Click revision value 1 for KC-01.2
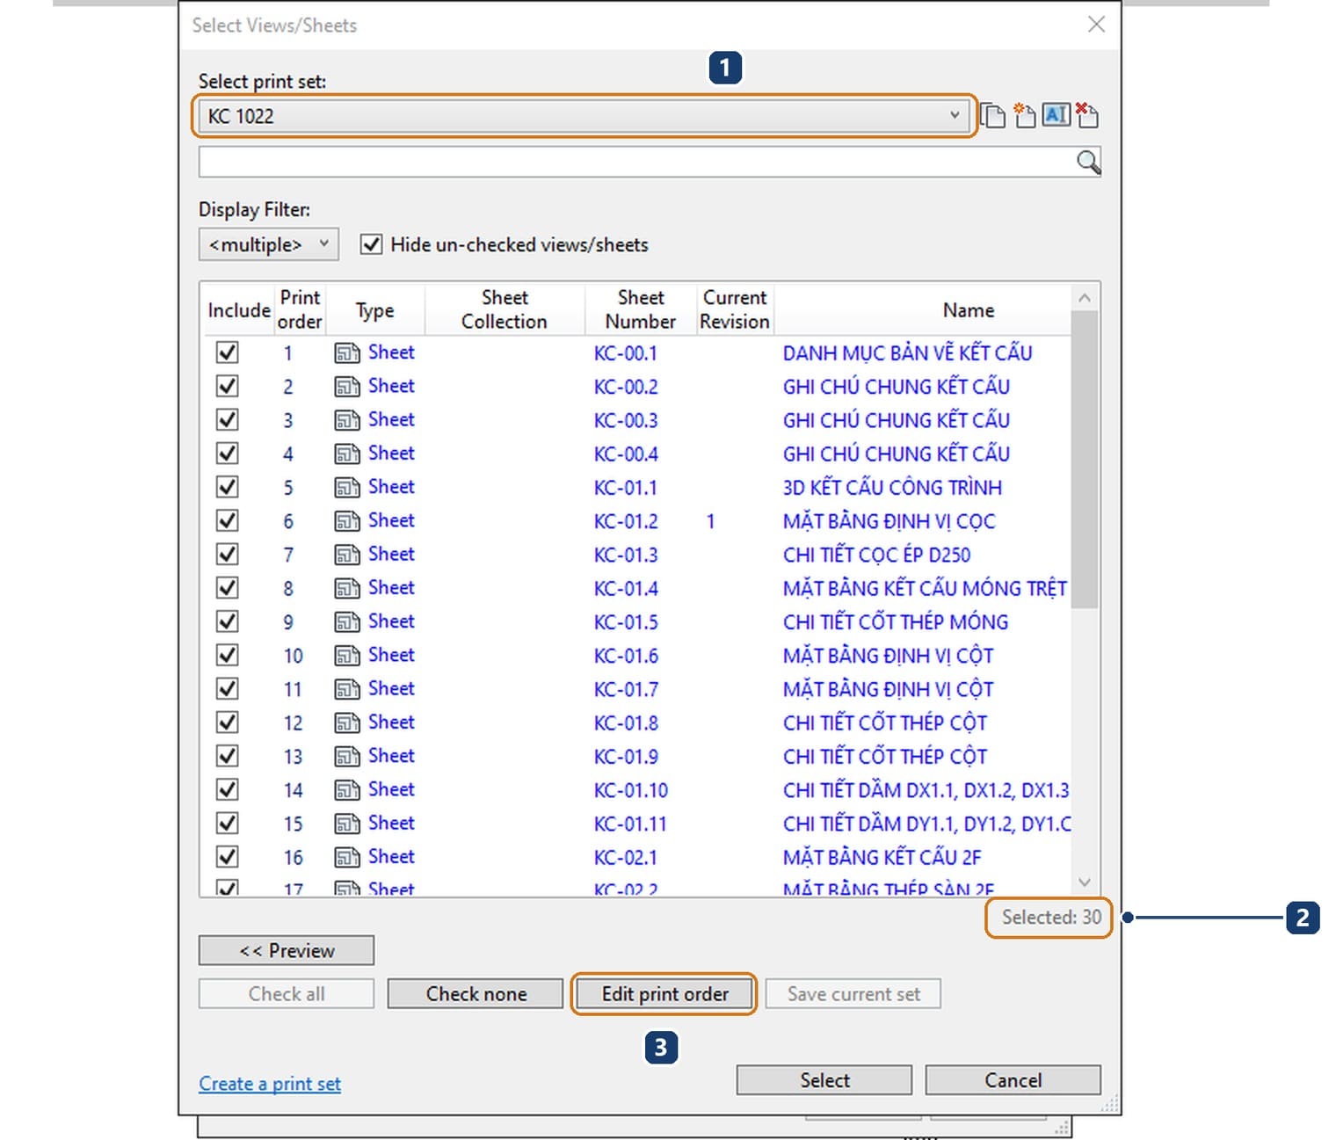Viewport: 1336px width, 1140px height. tap(710, 521)
